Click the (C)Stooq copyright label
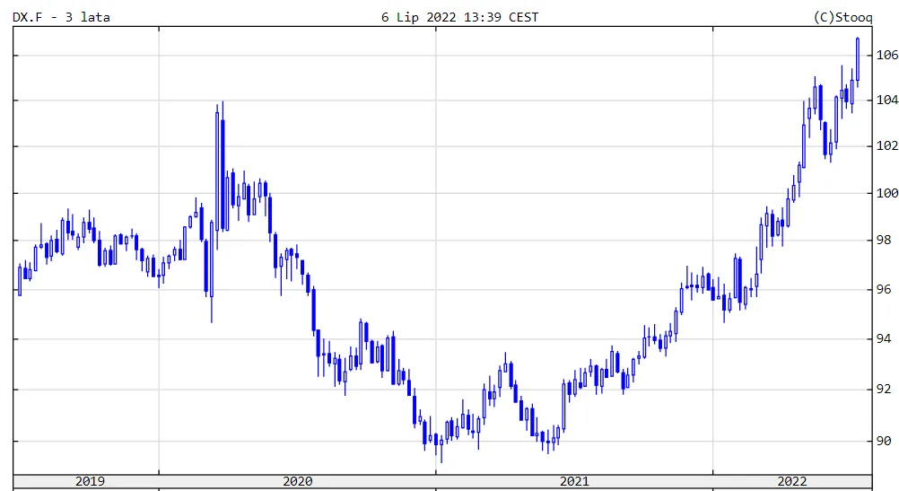Image resolution: width=899 pixels, height=491 pixels. (842, 17)
